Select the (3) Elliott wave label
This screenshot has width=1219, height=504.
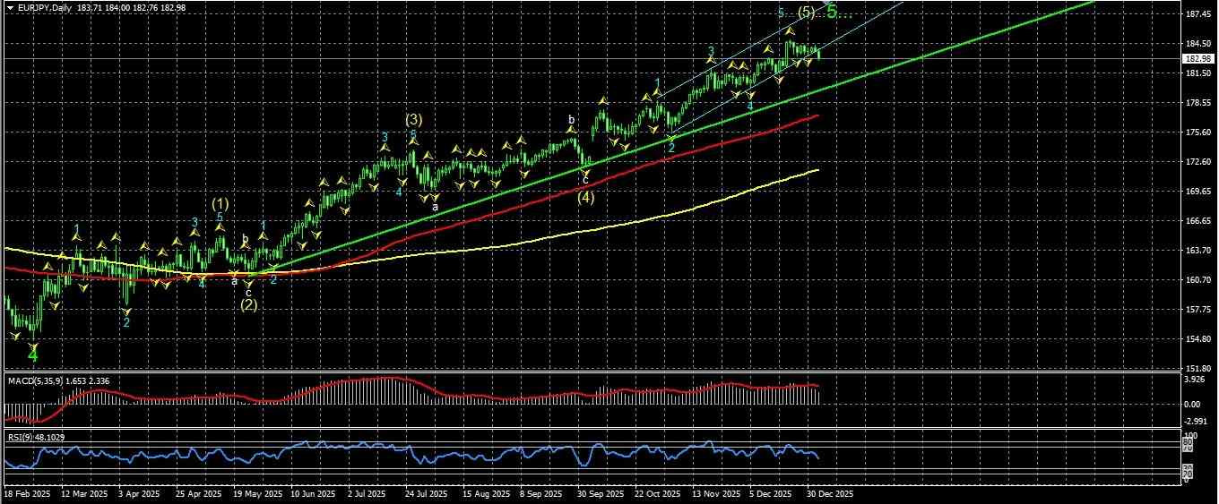413,119
